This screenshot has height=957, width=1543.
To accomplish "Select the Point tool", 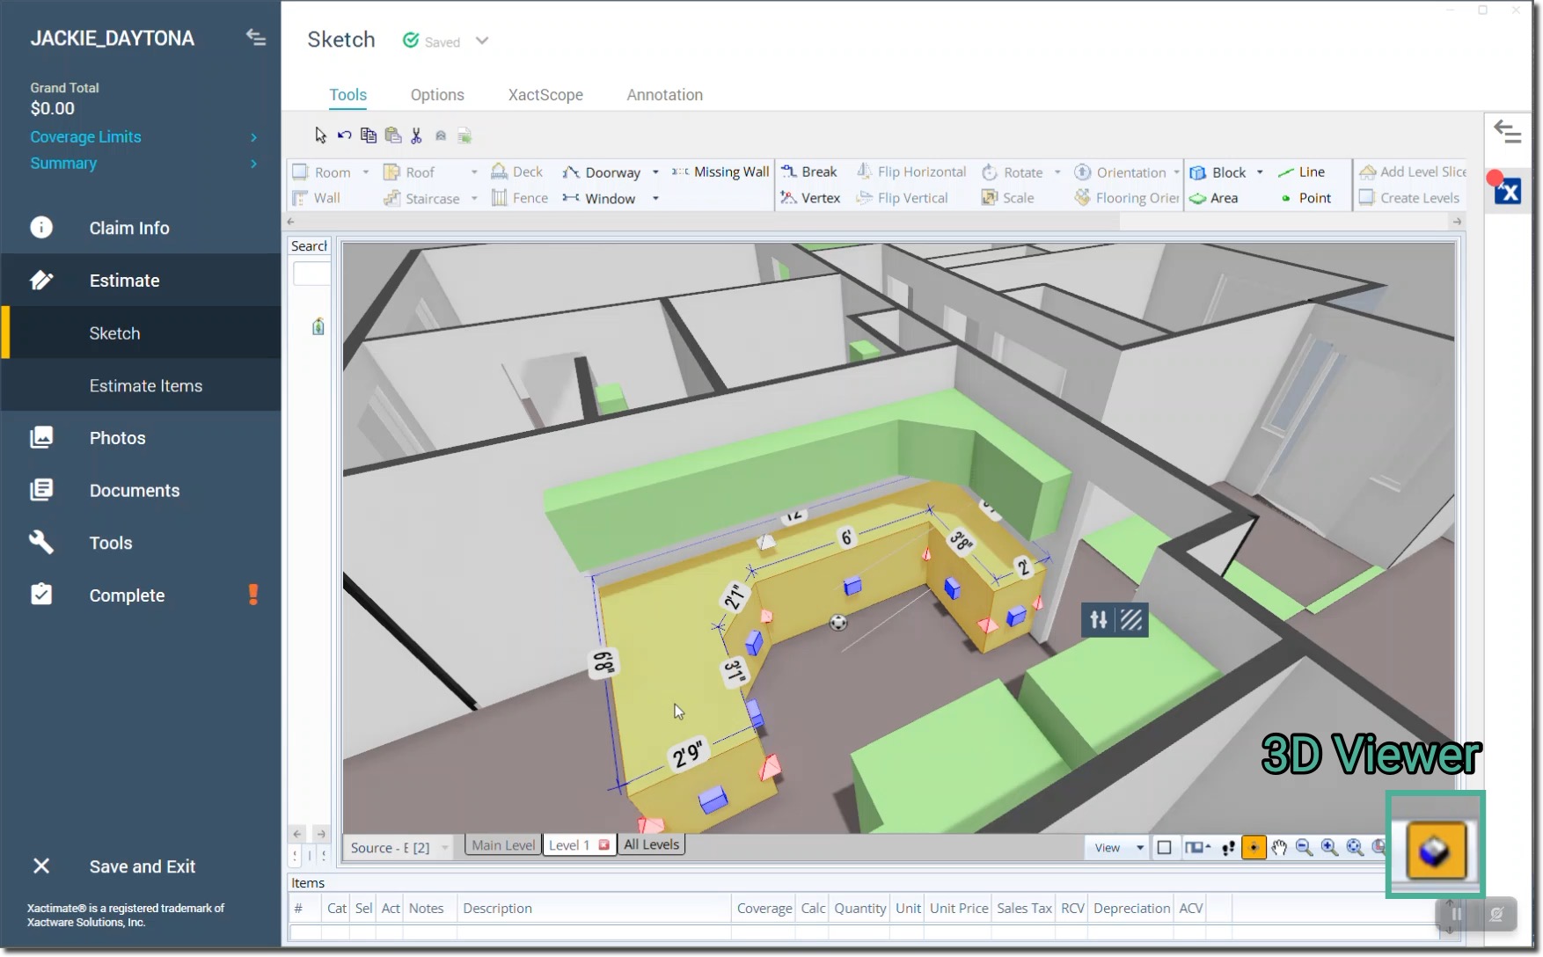I will point(1305,198).
